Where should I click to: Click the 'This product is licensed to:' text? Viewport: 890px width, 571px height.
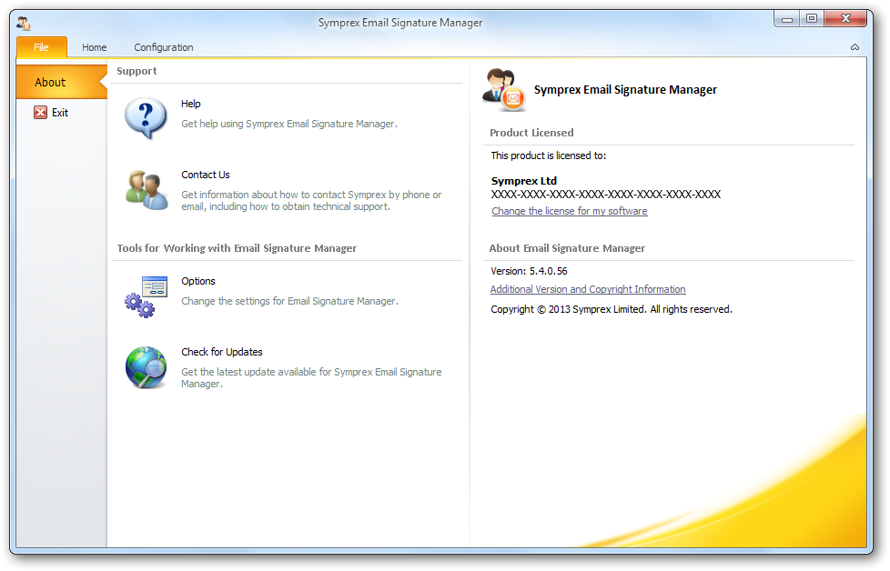click(549, 155)
